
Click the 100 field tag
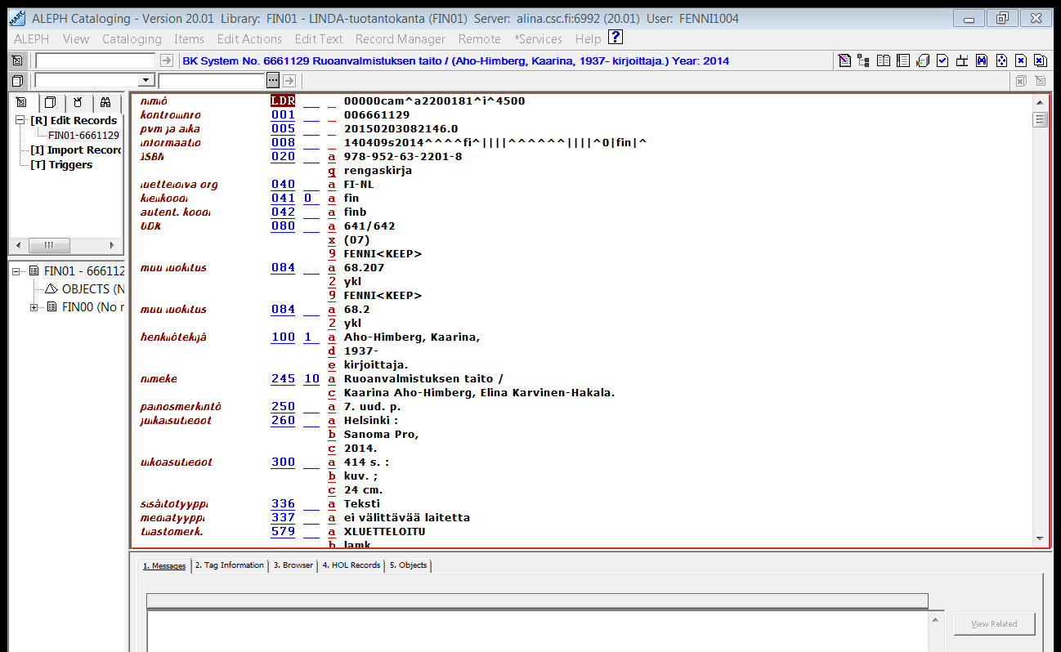pyautogui.click(x=283, y=337)
